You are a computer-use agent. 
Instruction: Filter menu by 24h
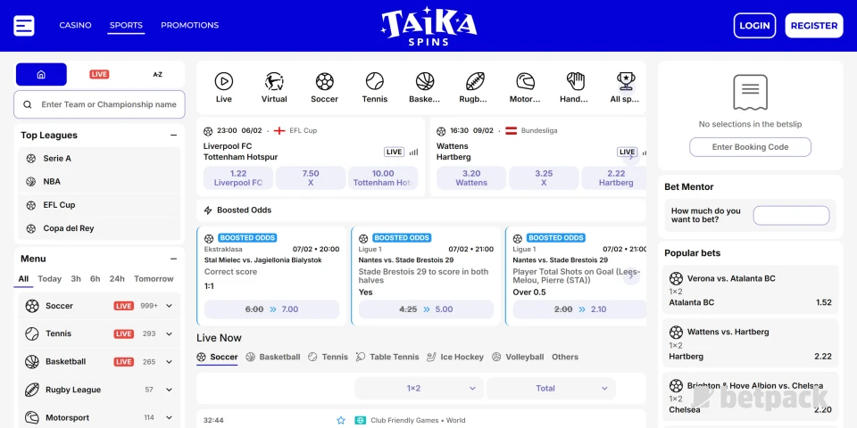[x=117, y=279]
